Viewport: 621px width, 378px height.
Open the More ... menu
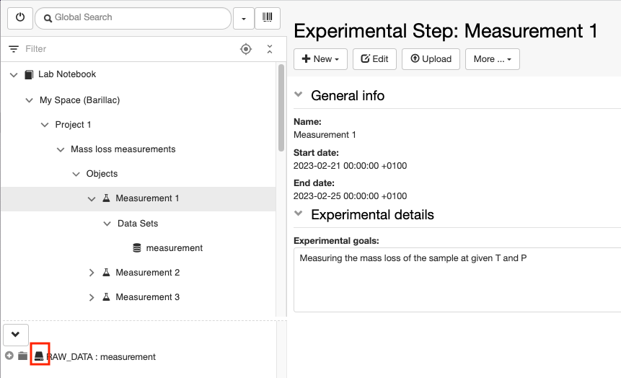(x=493, y=59)
